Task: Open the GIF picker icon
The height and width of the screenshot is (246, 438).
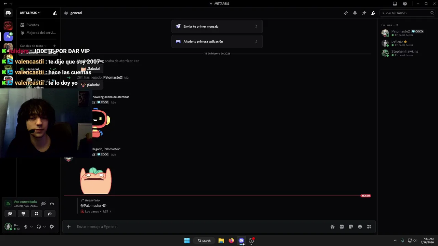Action: 342,227
